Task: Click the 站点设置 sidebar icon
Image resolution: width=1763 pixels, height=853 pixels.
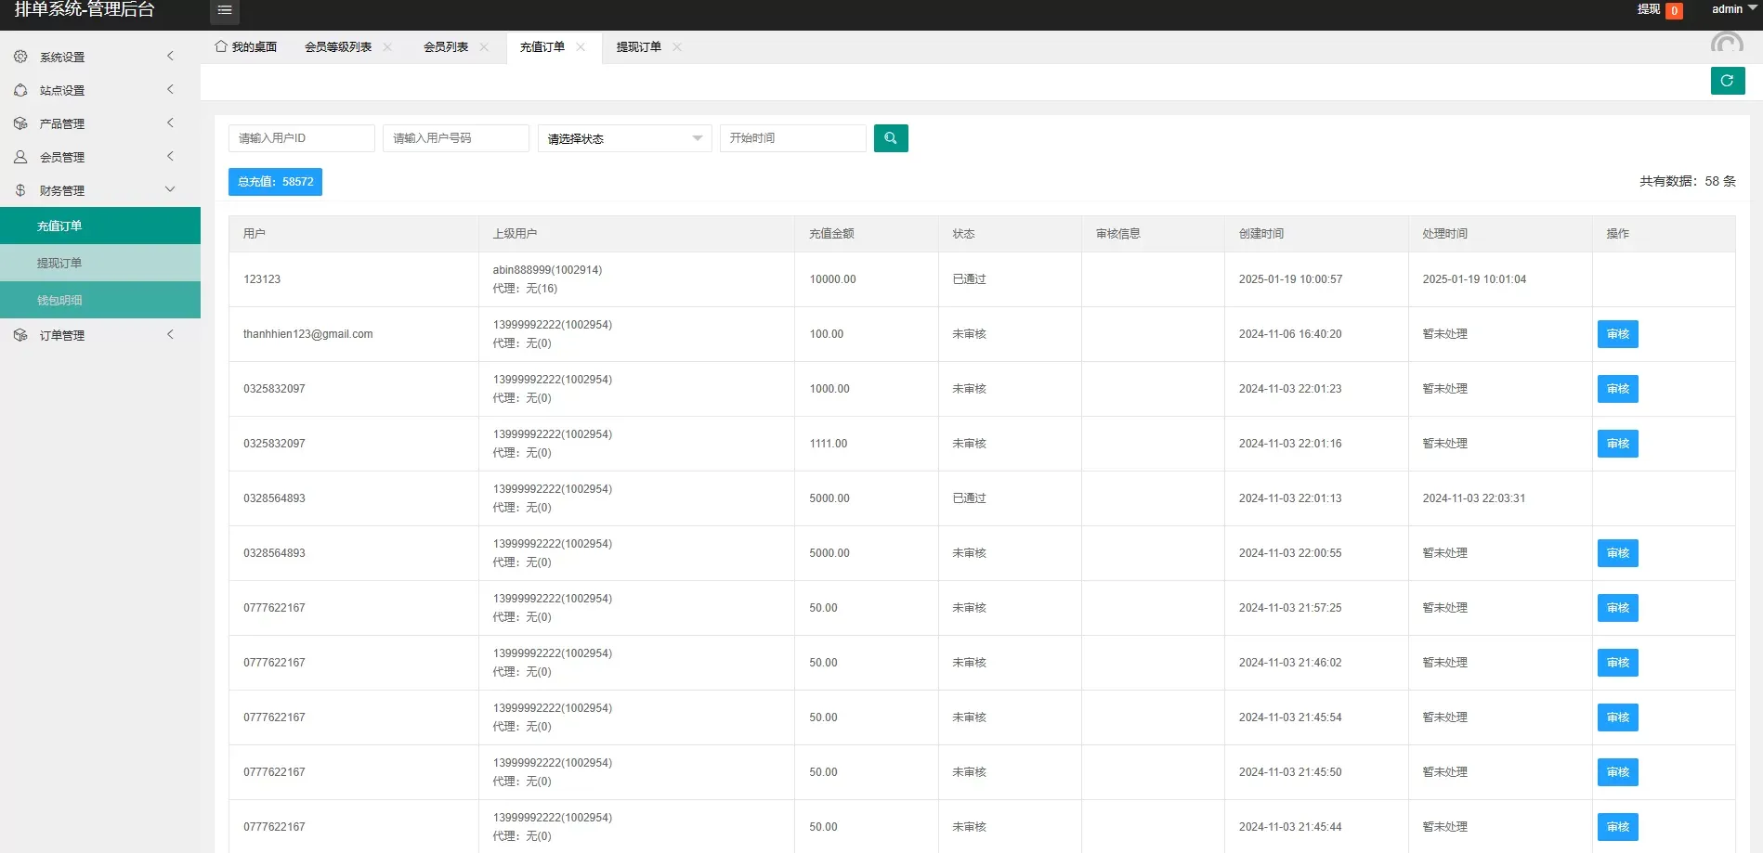Action: [20, 89]
